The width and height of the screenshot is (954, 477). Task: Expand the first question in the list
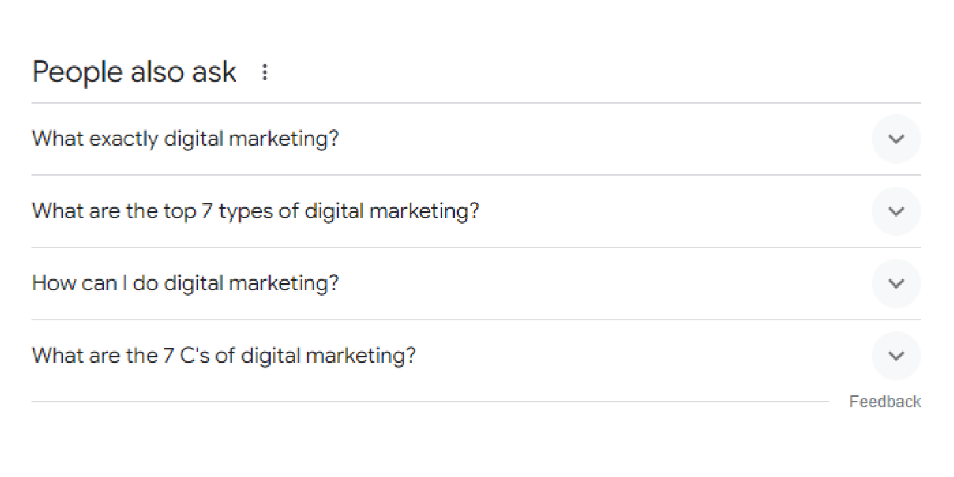(896, 139)
